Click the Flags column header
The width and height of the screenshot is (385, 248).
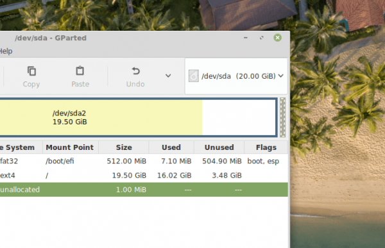click(266, 147)
